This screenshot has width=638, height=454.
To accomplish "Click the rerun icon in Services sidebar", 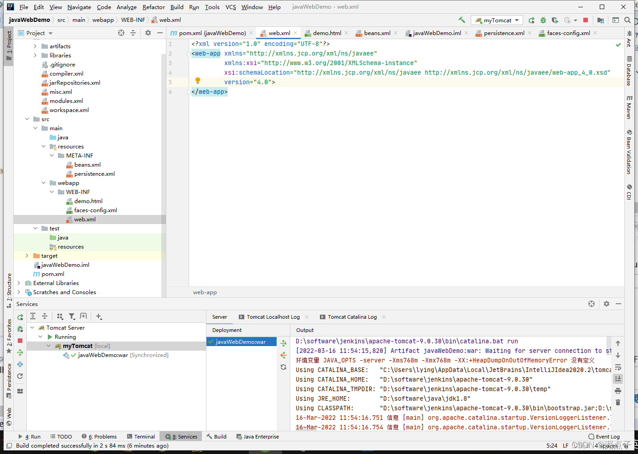I will (20, 317).
